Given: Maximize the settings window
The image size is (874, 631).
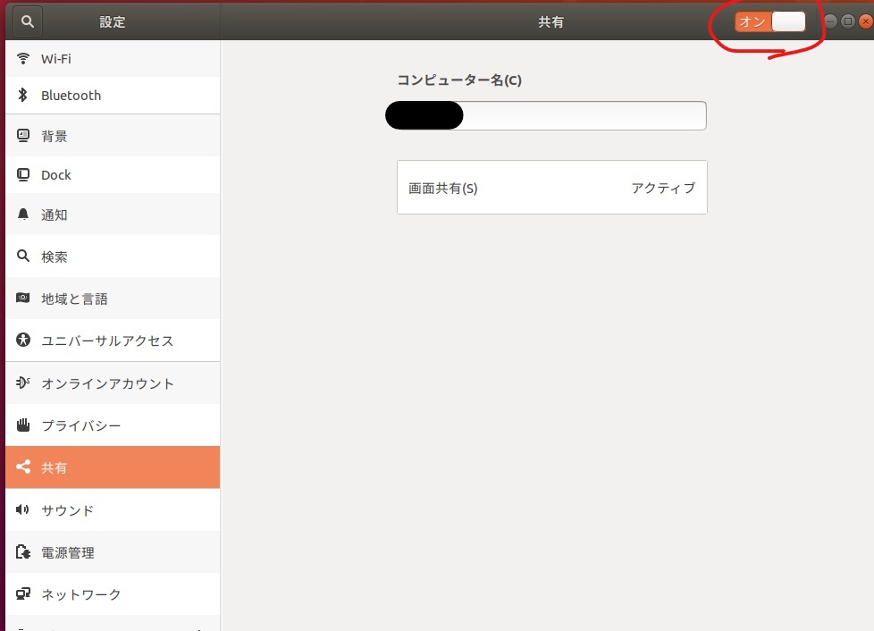Looking at the screenshot, I should (x=848, y=21).
